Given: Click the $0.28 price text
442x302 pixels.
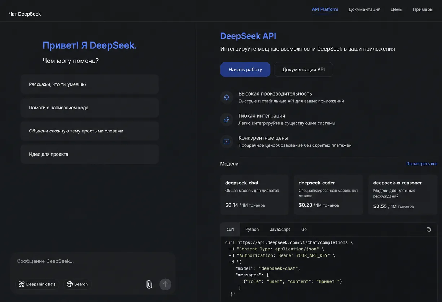Looking at the screenshot, I should tap(305, 205).
